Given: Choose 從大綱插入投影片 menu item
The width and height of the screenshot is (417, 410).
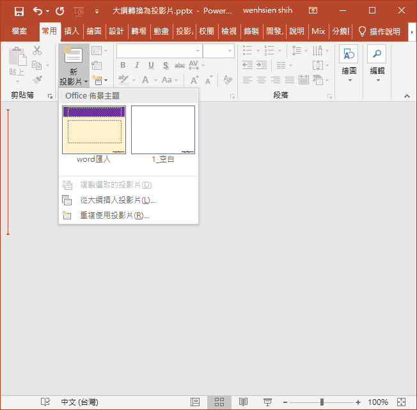Looking at the screenshot, I should click(129, 200).
